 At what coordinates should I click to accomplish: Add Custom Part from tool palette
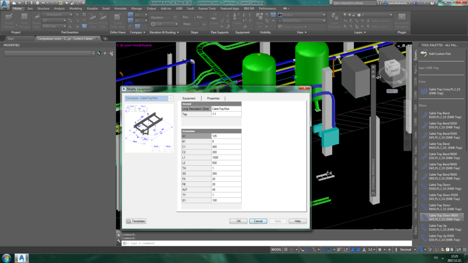click(436, 54)
